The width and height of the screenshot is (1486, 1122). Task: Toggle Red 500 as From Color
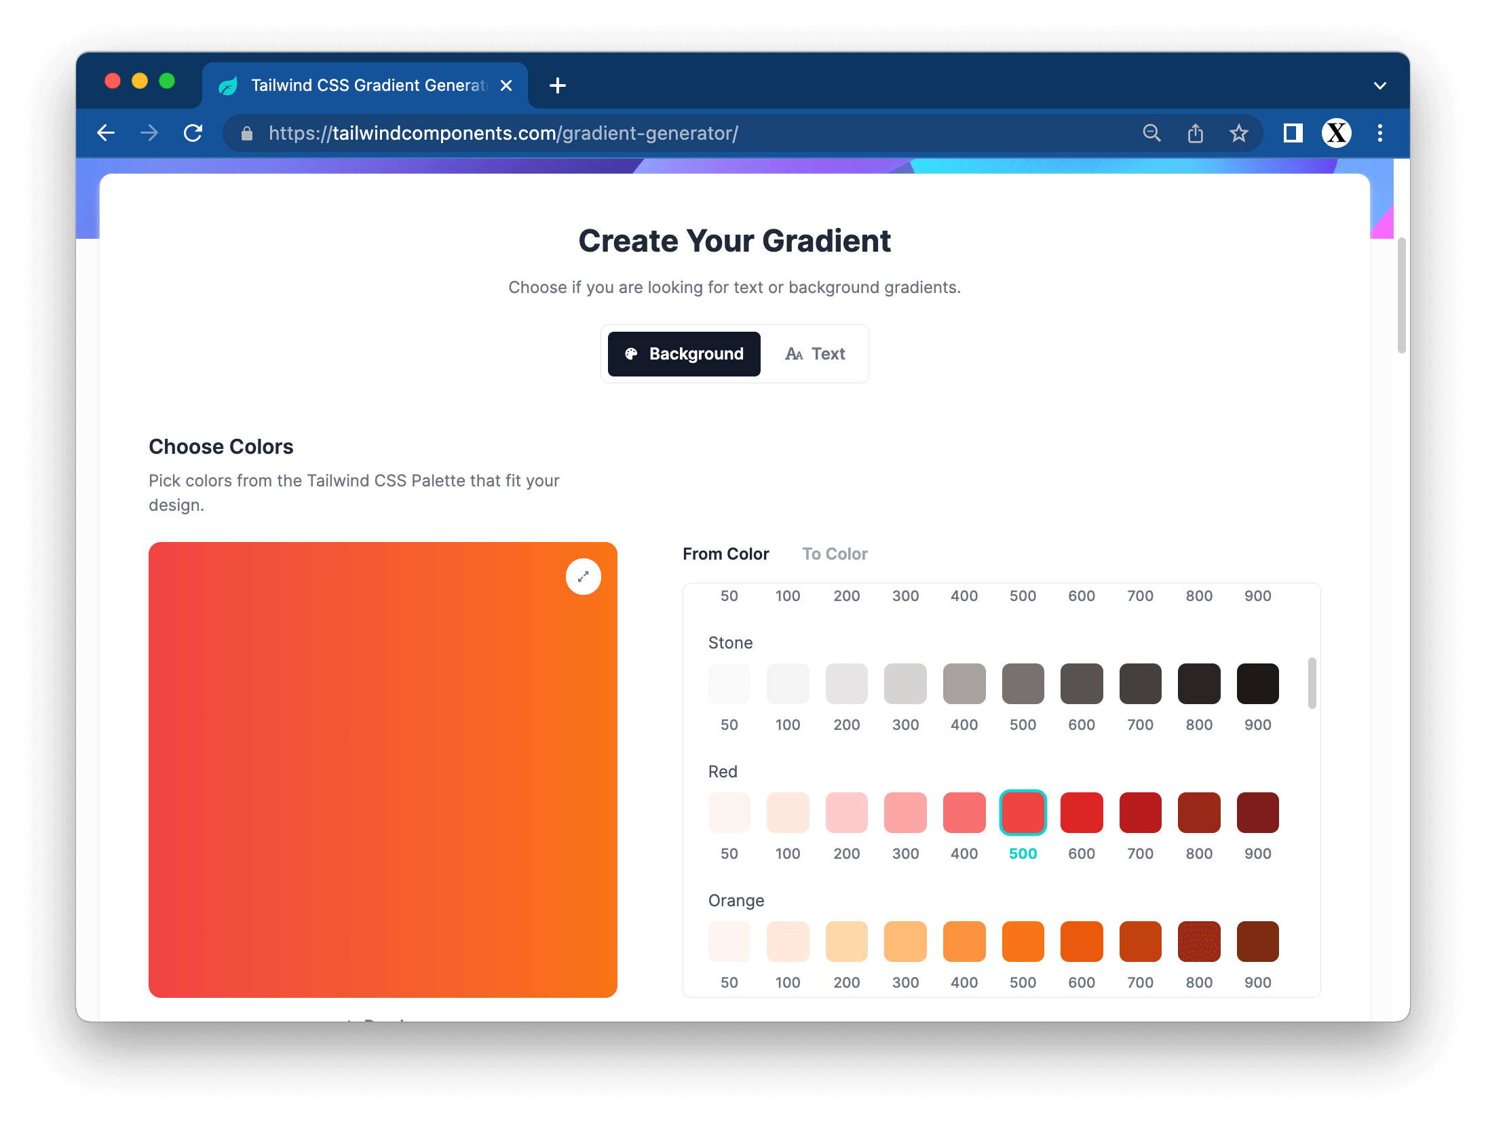click(x=1022, y=813)
